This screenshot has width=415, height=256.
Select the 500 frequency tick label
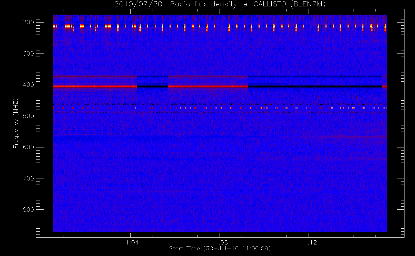point(28,116)
